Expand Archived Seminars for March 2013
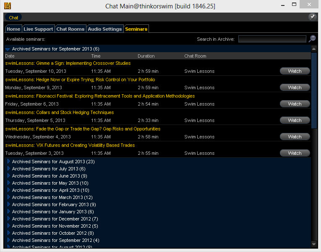This screenshot has width=321, height=252. pos(8,197)
